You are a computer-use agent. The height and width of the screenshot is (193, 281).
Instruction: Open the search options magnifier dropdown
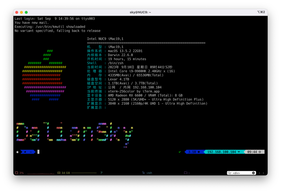[x=229, y=173]
